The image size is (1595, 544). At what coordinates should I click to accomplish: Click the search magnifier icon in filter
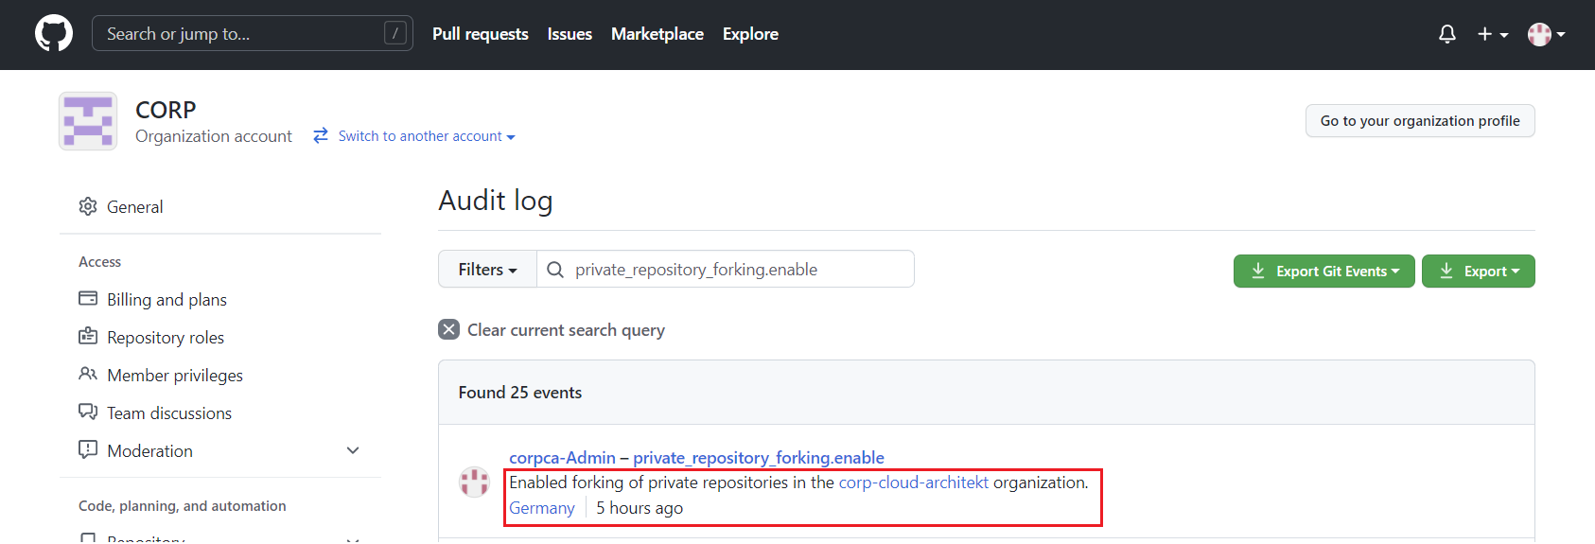556,270
